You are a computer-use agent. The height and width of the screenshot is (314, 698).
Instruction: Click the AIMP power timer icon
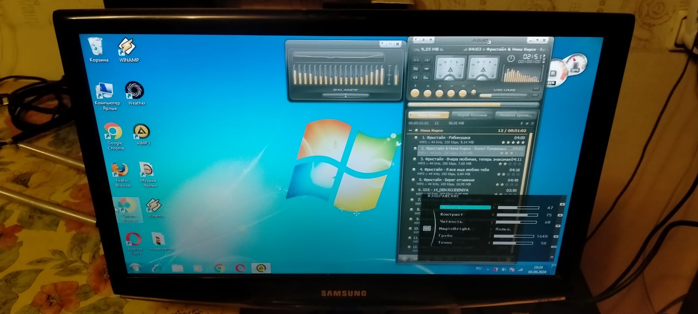tap(511, 58)
